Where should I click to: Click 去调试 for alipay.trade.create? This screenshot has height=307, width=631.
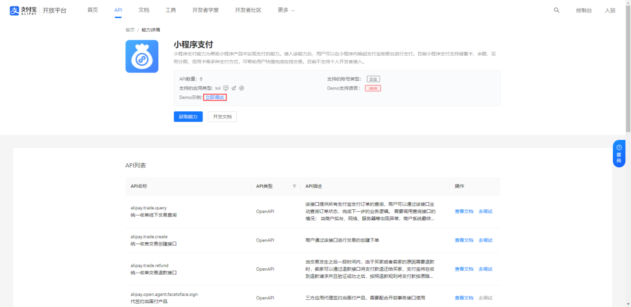pyautogui.click(x=486, y=240)
